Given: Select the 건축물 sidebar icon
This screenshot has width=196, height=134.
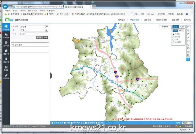Looking at the screenshot, I should coord(6,68).
